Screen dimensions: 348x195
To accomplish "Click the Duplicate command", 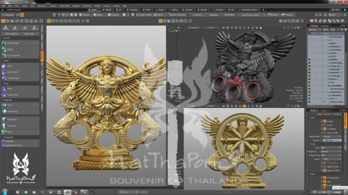I will (20, 141).
